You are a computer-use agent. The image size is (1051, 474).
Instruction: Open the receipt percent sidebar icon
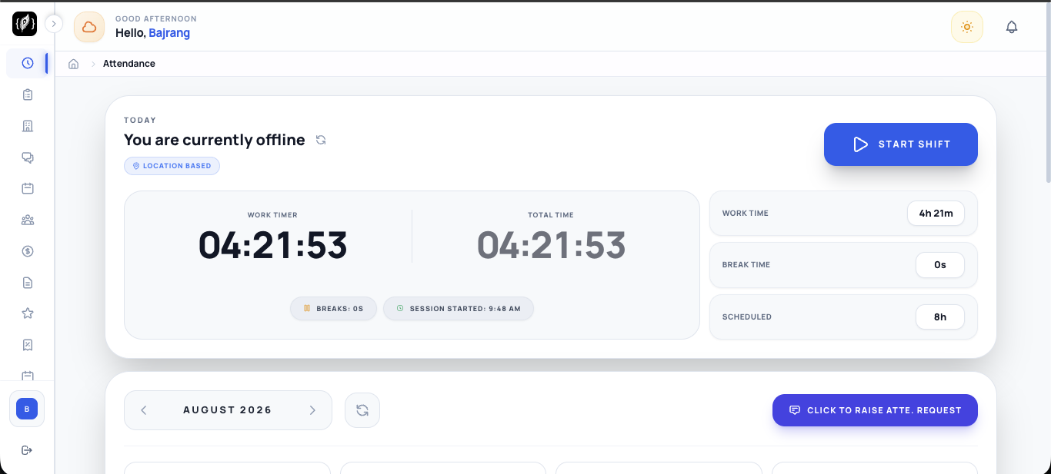28,345
